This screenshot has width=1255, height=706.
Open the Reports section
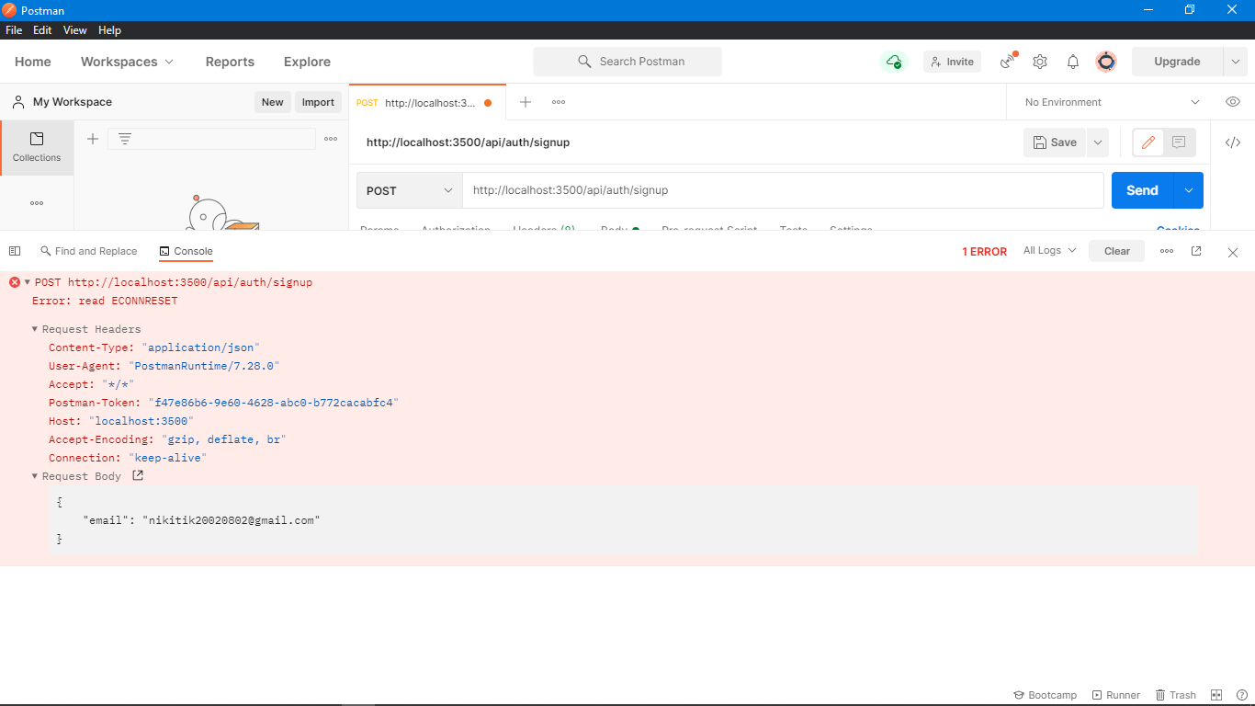coord(230,62)
